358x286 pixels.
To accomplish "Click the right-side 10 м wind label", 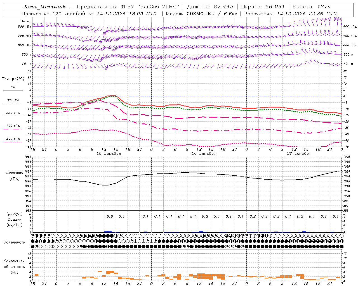I will (x=348, y=64).
